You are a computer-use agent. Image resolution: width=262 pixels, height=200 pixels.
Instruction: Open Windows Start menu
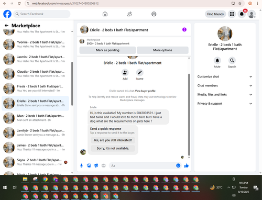(x=5, y=187)
